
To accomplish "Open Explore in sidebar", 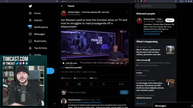I will (x=38, y=20).
